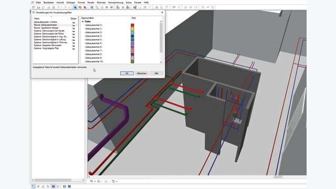Click the orange toolbar icon beside the blue one
Viewport: 336px width, 189px height.
click(80, 7)
